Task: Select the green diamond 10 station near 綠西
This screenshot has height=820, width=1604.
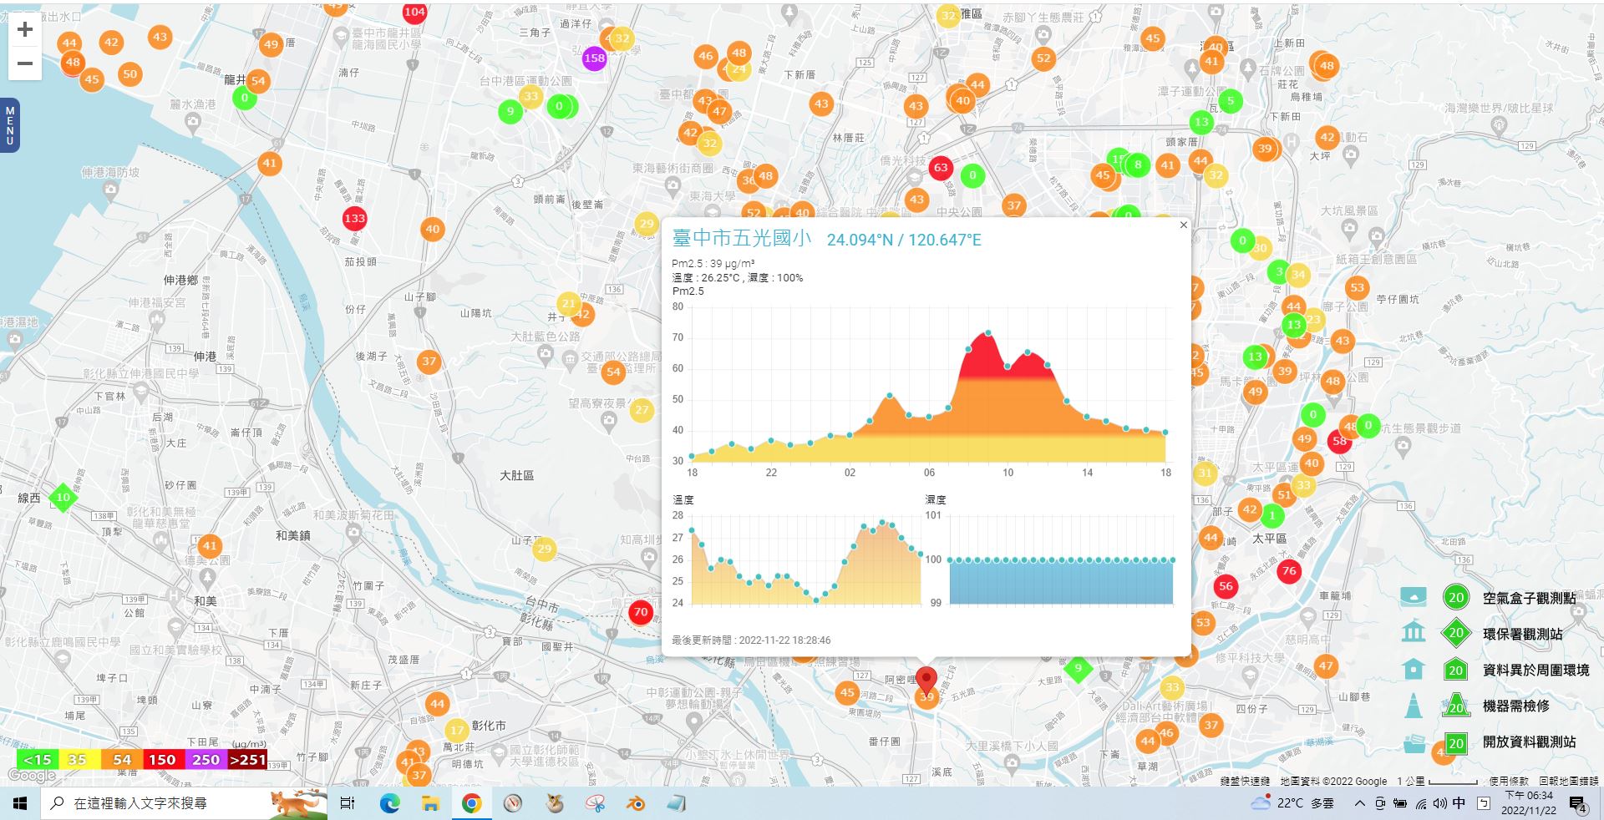Action: 63,497
